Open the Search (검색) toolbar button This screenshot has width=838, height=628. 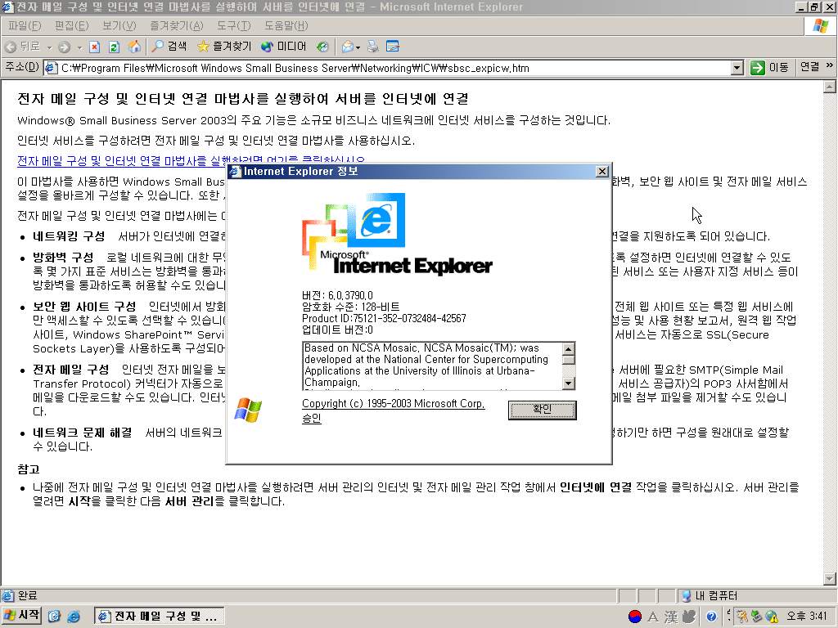[169, 47]
